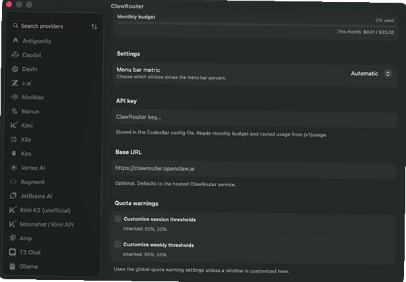Click the Copilot provider icon
Image resolution: width=406 pixels, height=282 pixels.
(x=16, y=55)
